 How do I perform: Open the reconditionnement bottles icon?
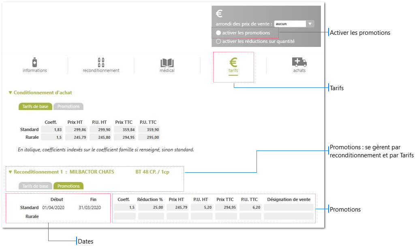[x=101, y=62]
